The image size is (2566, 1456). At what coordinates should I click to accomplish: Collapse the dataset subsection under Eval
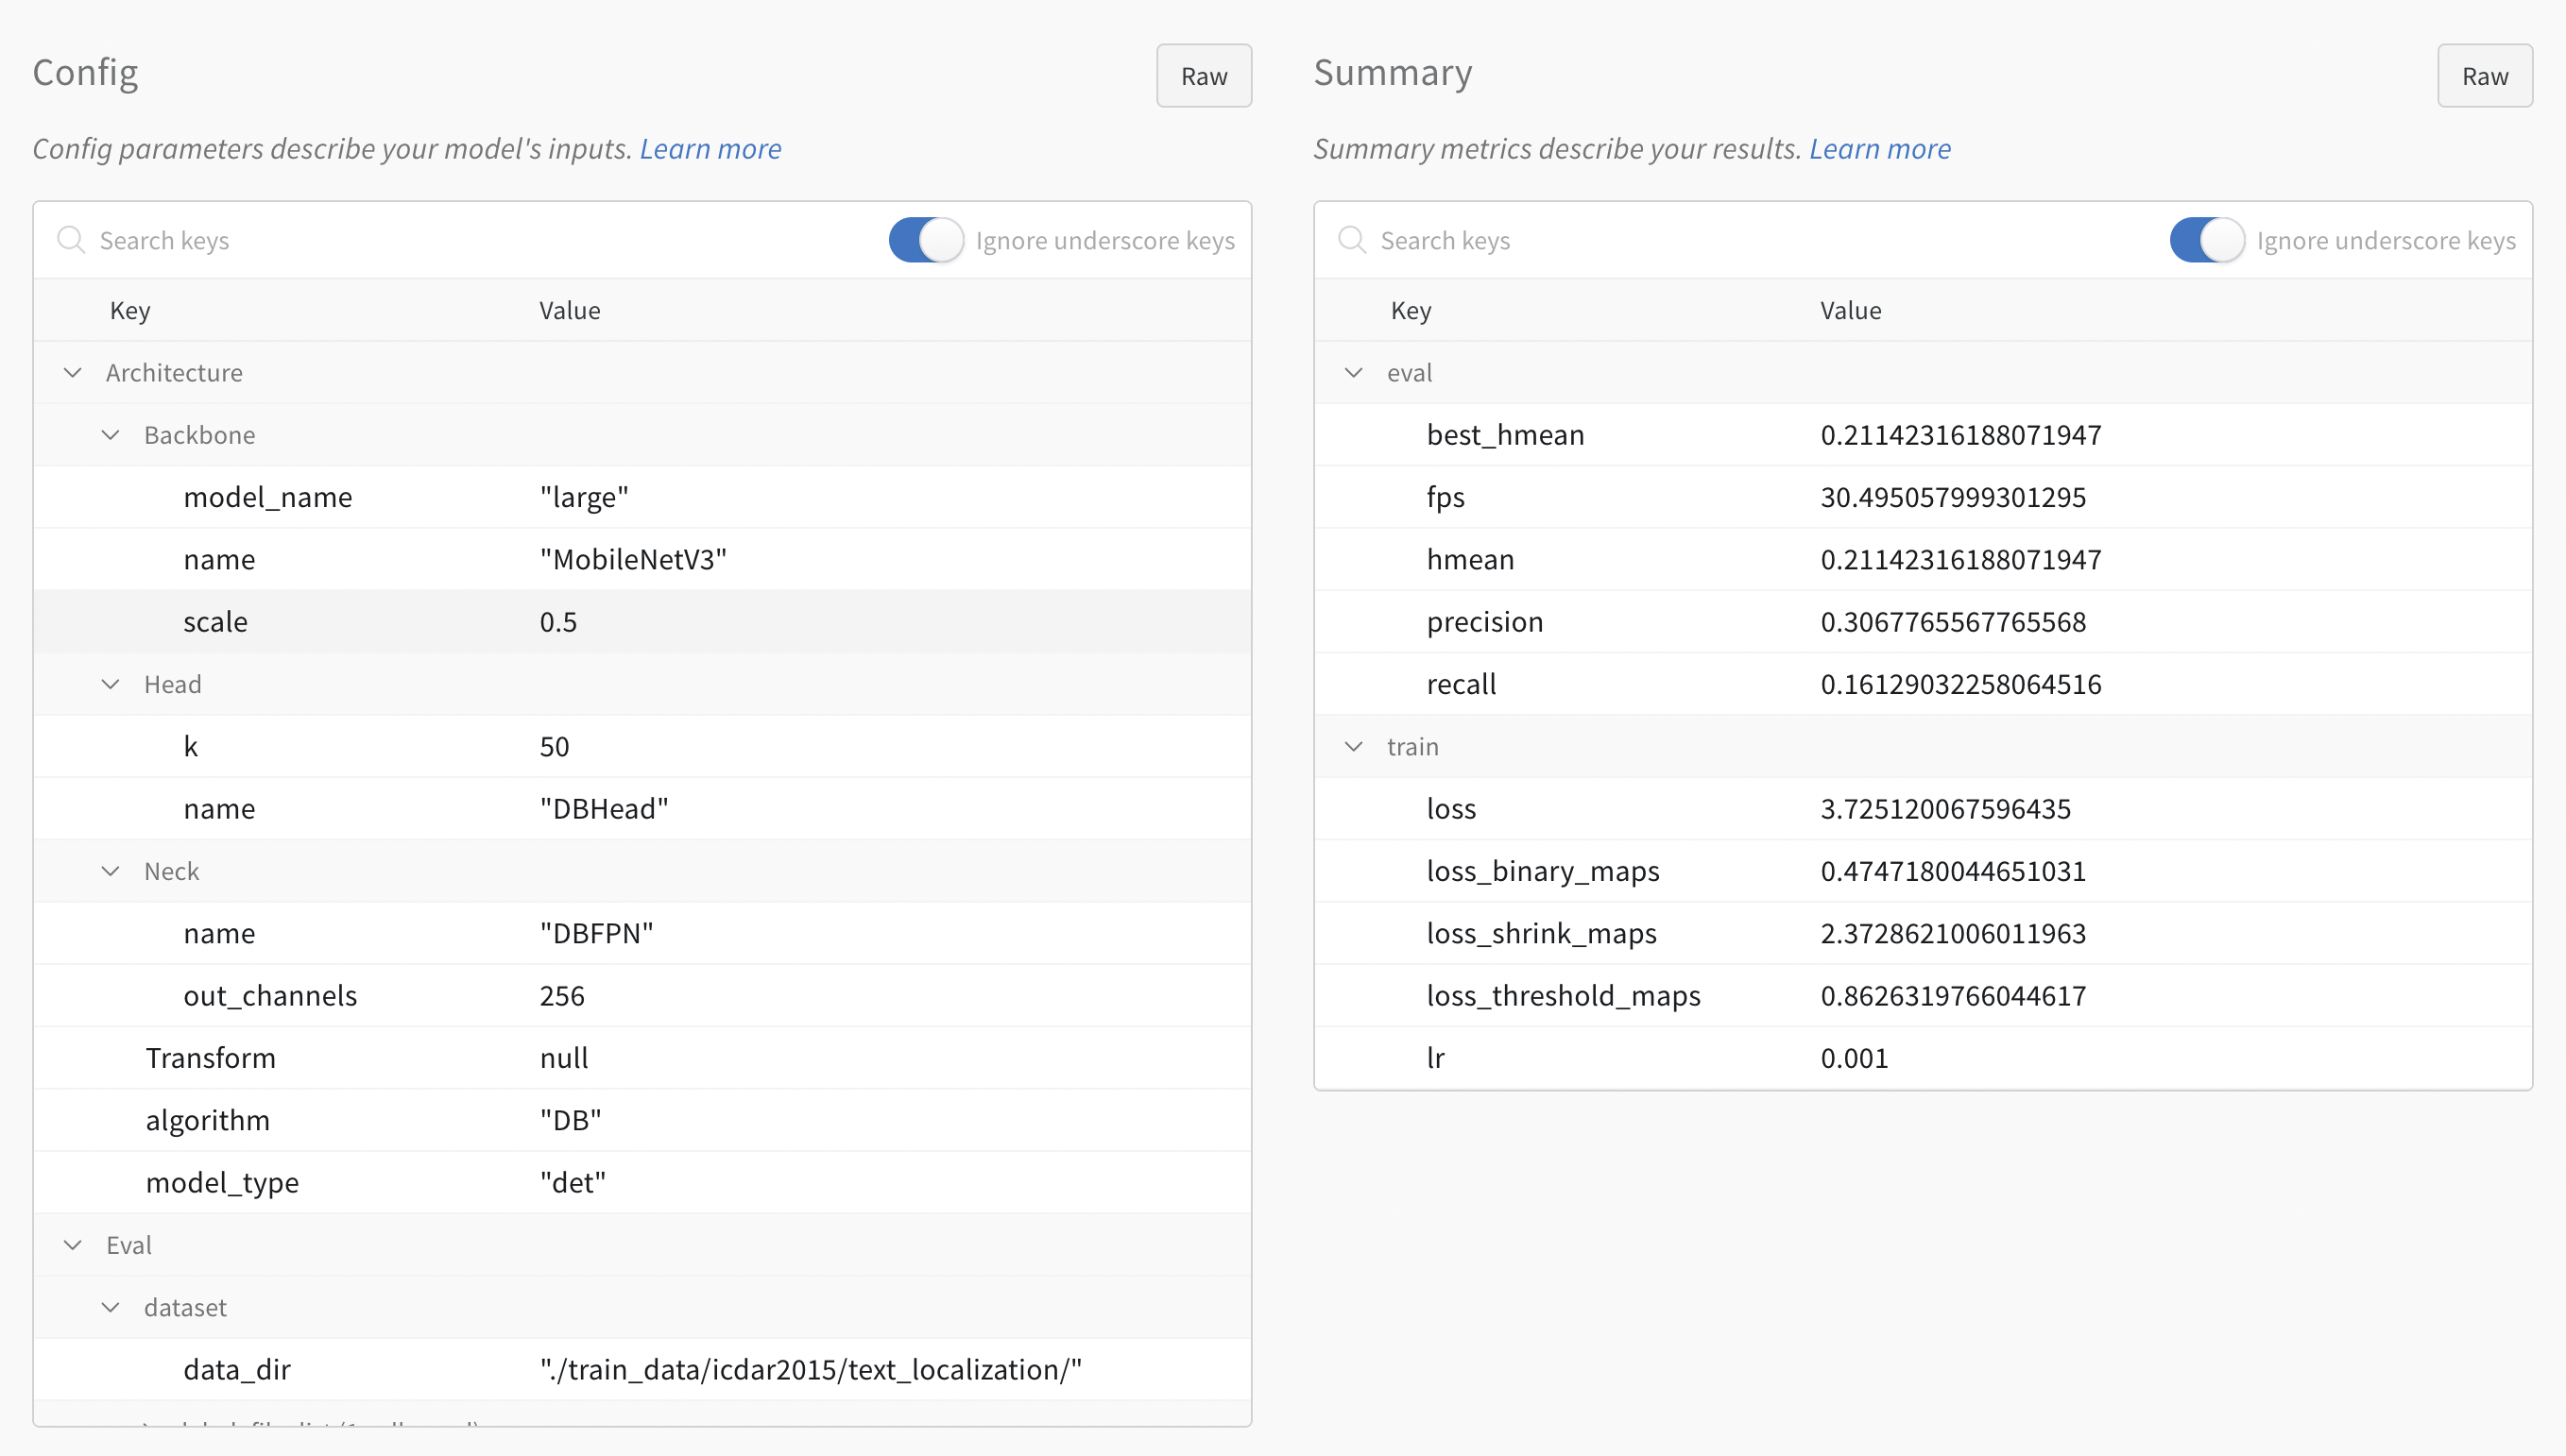coord(110,1307)
